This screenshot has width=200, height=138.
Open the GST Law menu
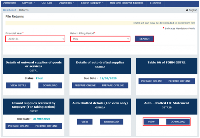coord(49,3)
